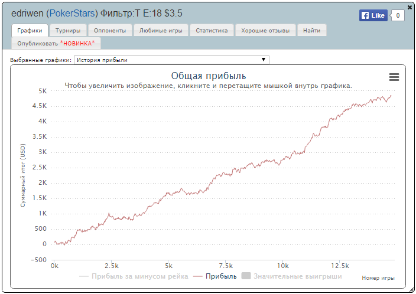Screen dimensions: 416x294
Task: Click the Найти tab
Action: point(312,31)
